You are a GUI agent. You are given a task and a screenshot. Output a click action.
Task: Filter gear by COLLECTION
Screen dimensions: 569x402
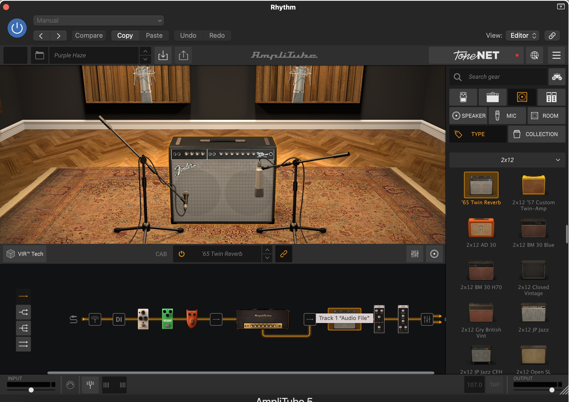coord(537,134)
